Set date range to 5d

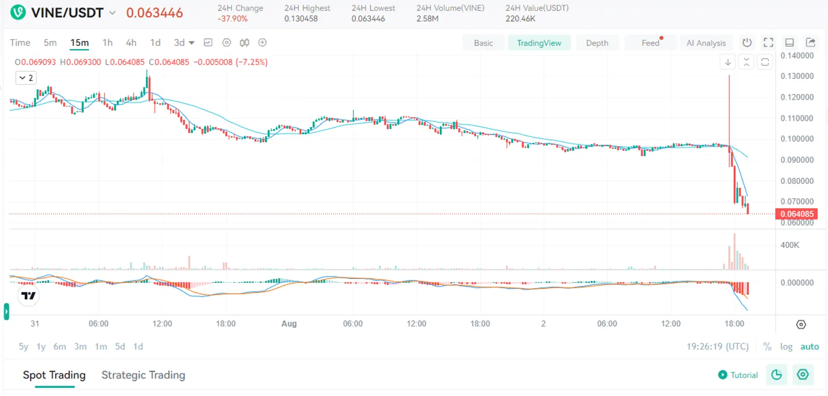click(120, 346)
